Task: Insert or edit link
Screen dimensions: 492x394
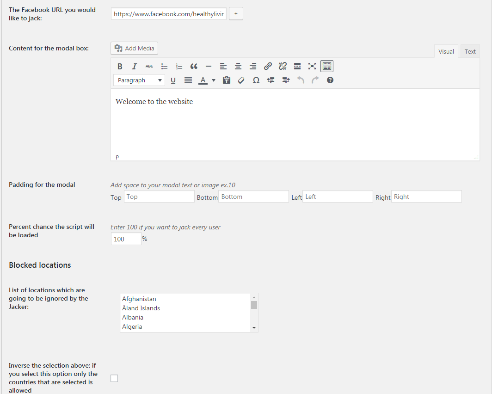Action: pyautogui.click(x=268, y=66)
